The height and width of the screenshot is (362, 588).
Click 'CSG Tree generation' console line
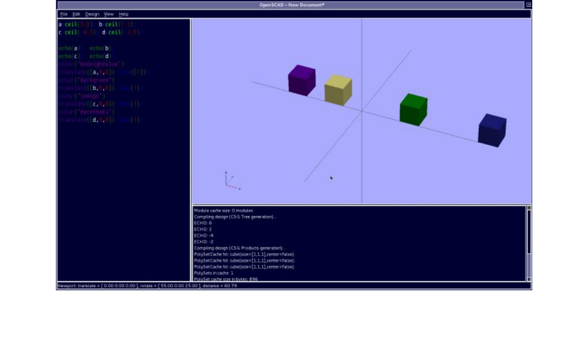pos(235,217)
